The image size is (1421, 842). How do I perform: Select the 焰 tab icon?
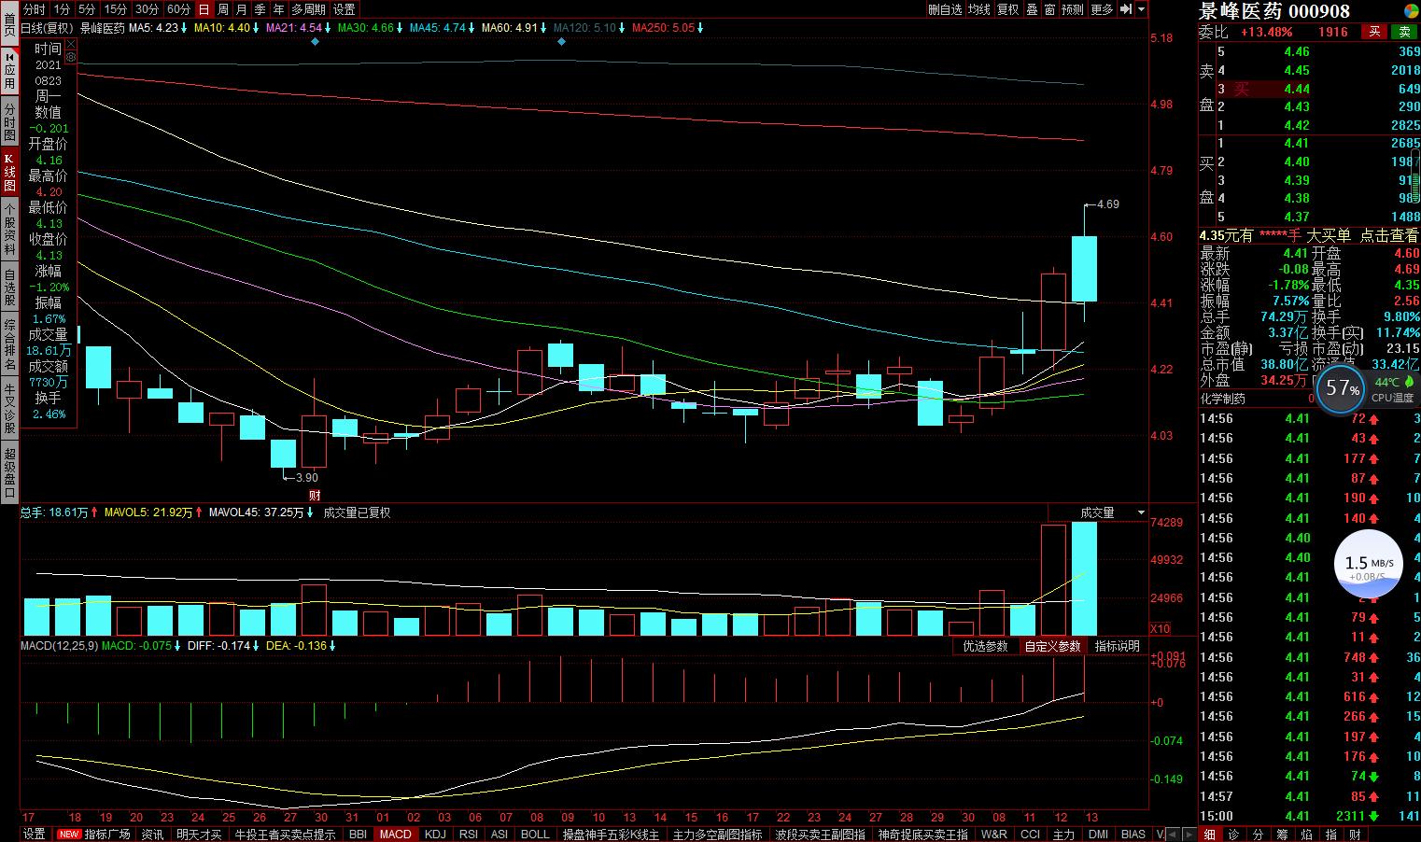(x=1306, y=835)
